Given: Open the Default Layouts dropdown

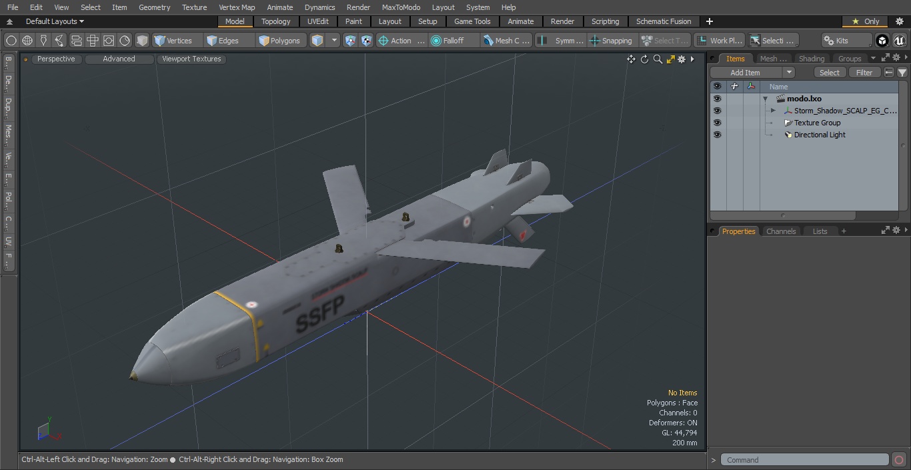Looking at the screenshot, I should click(x=55, y=21).
